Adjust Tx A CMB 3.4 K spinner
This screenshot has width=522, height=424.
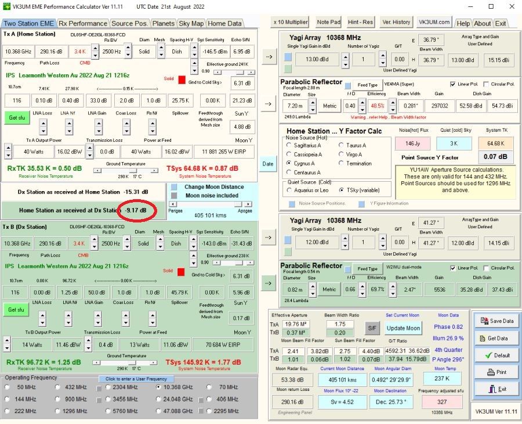(x=95, y=51)
